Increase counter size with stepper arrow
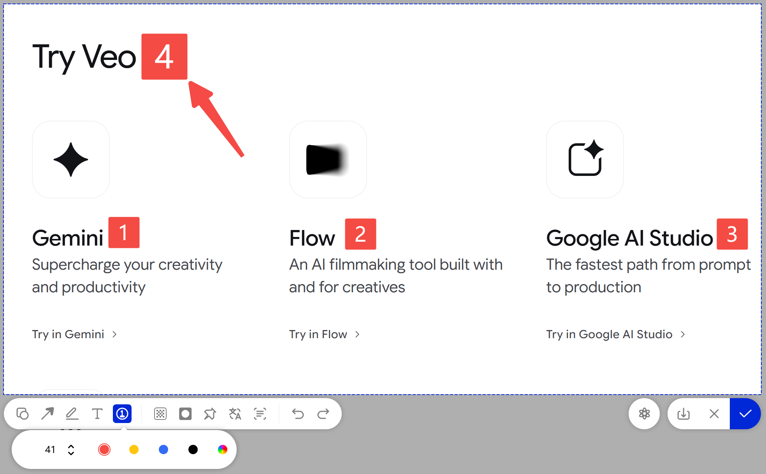766x474 pixels. pyautogui.click(x=70, y=446)
